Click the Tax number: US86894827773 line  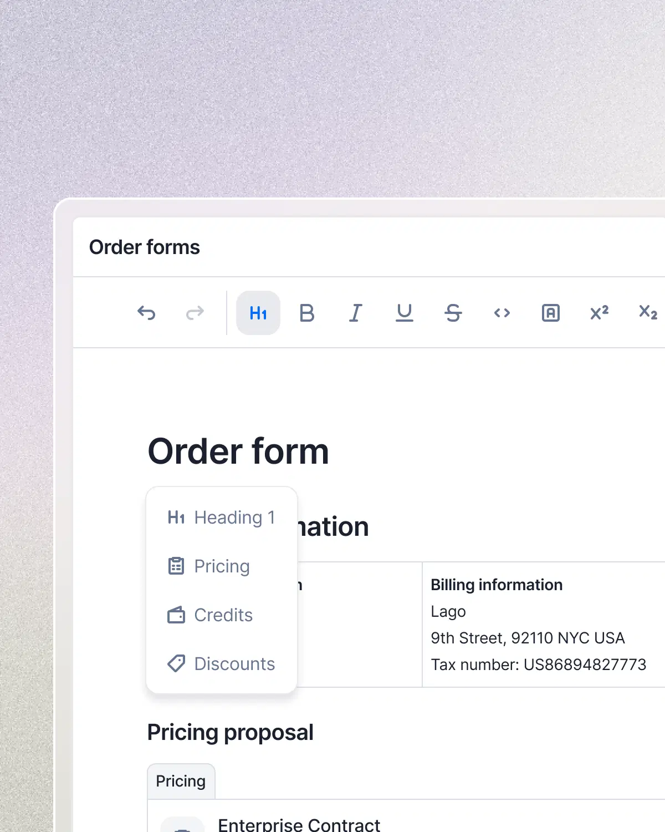(x=539, y=664)
